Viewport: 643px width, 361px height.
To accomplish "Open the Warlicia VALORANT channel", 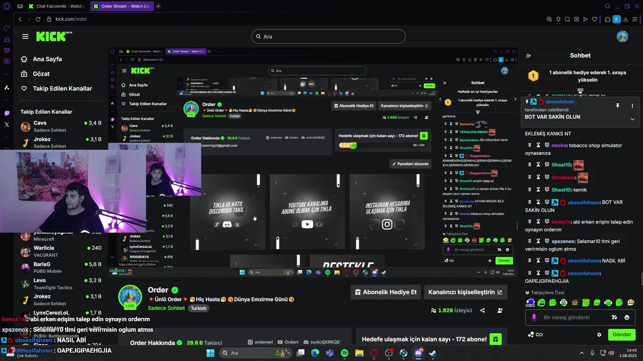I will click(60, 251).
